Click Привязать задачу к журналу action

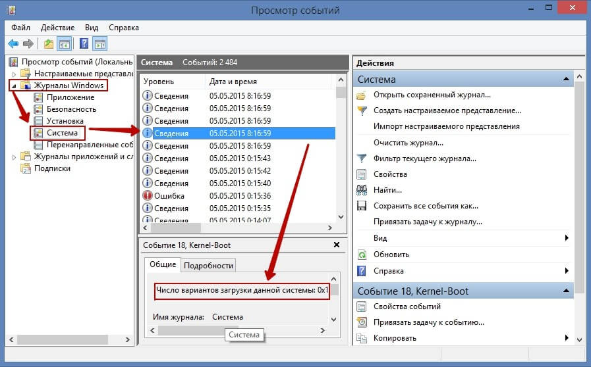[x=426, y=222]
